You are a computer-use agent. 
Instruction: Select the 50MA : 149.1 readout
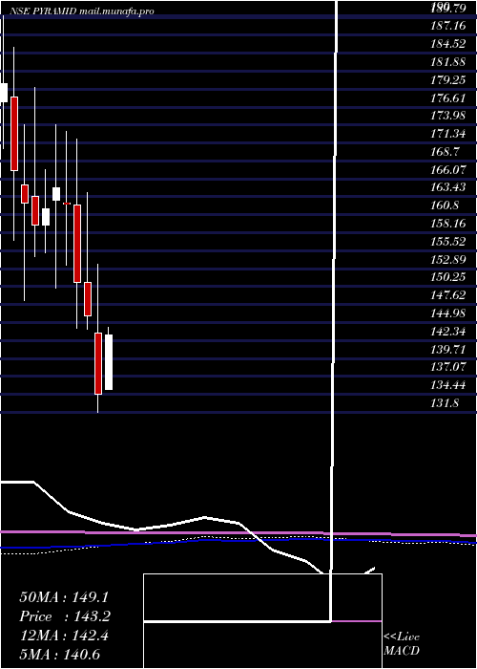coord(63,597)
